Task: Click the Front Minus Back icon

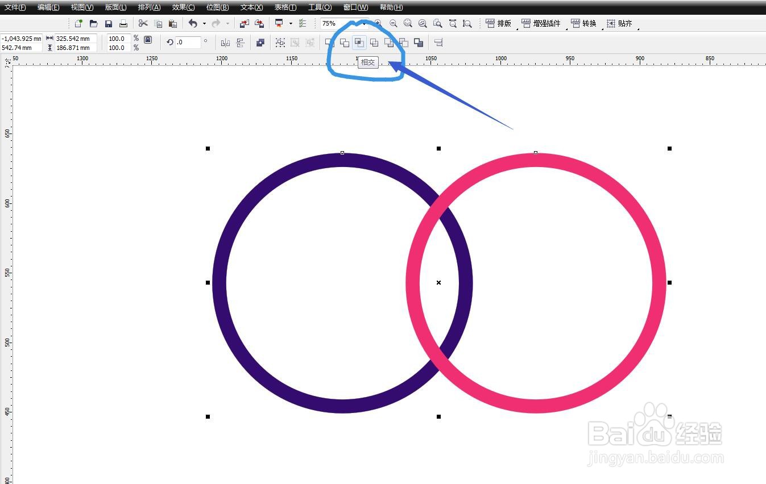Action: pos(388,42)
